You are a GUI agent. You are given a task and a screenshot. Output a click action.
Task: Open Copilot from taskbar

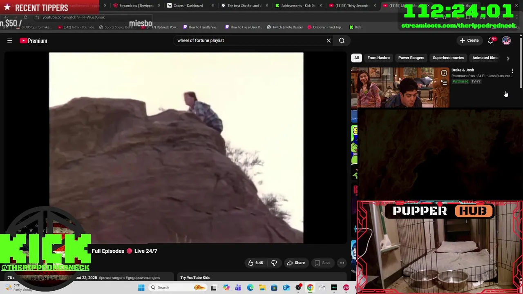click(226, 287)
